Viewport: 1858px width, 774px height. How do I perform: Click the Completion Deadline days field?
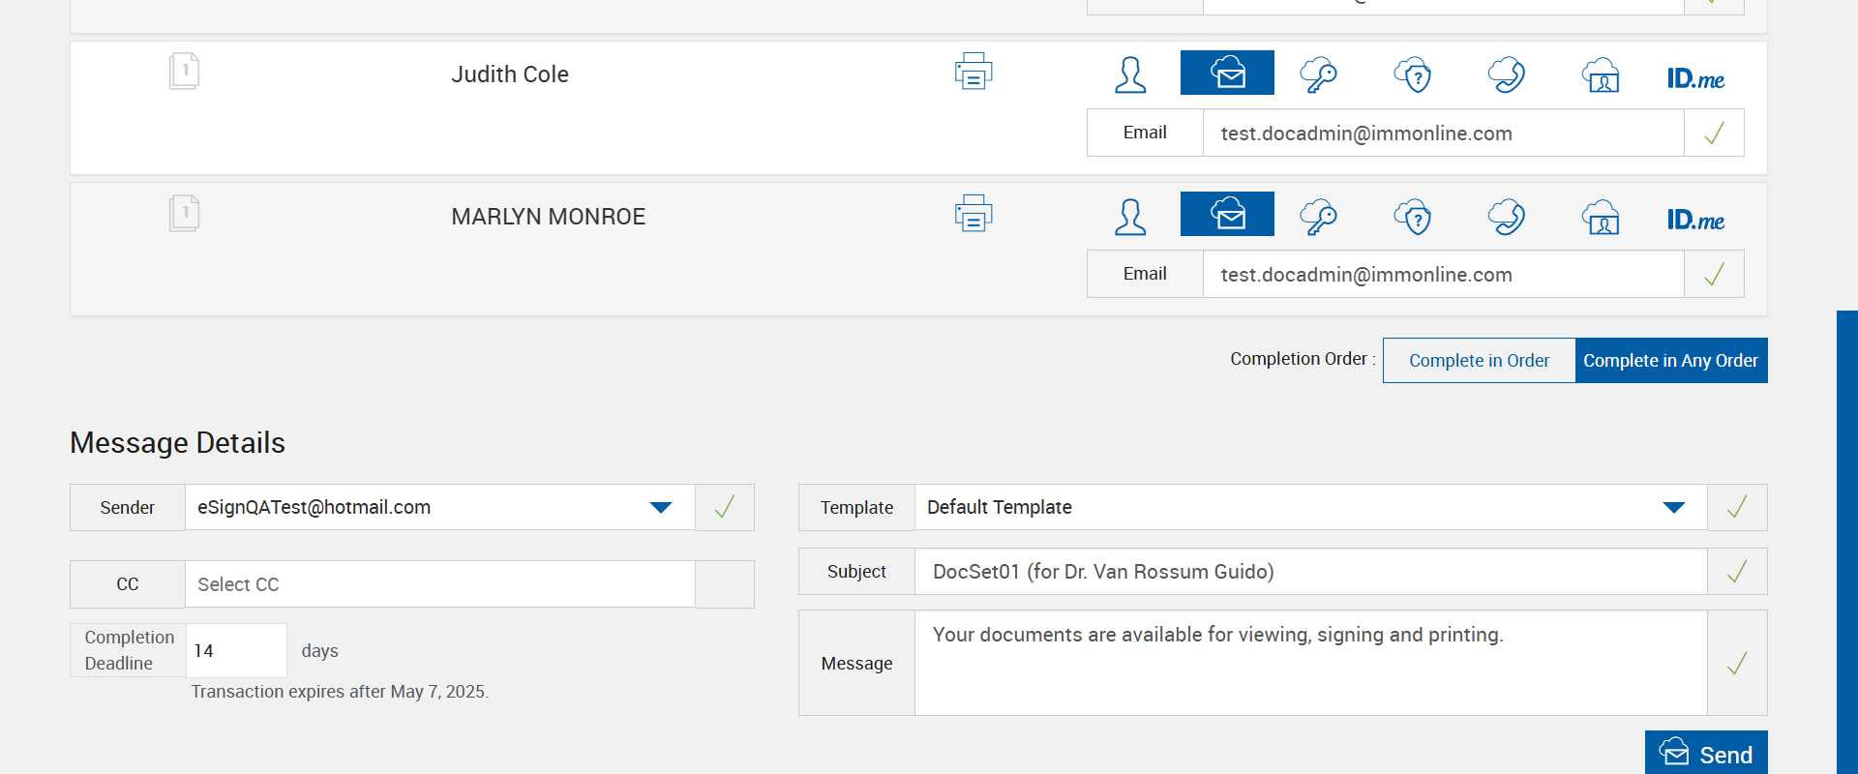pyautogui.click(x=235, y=650)
